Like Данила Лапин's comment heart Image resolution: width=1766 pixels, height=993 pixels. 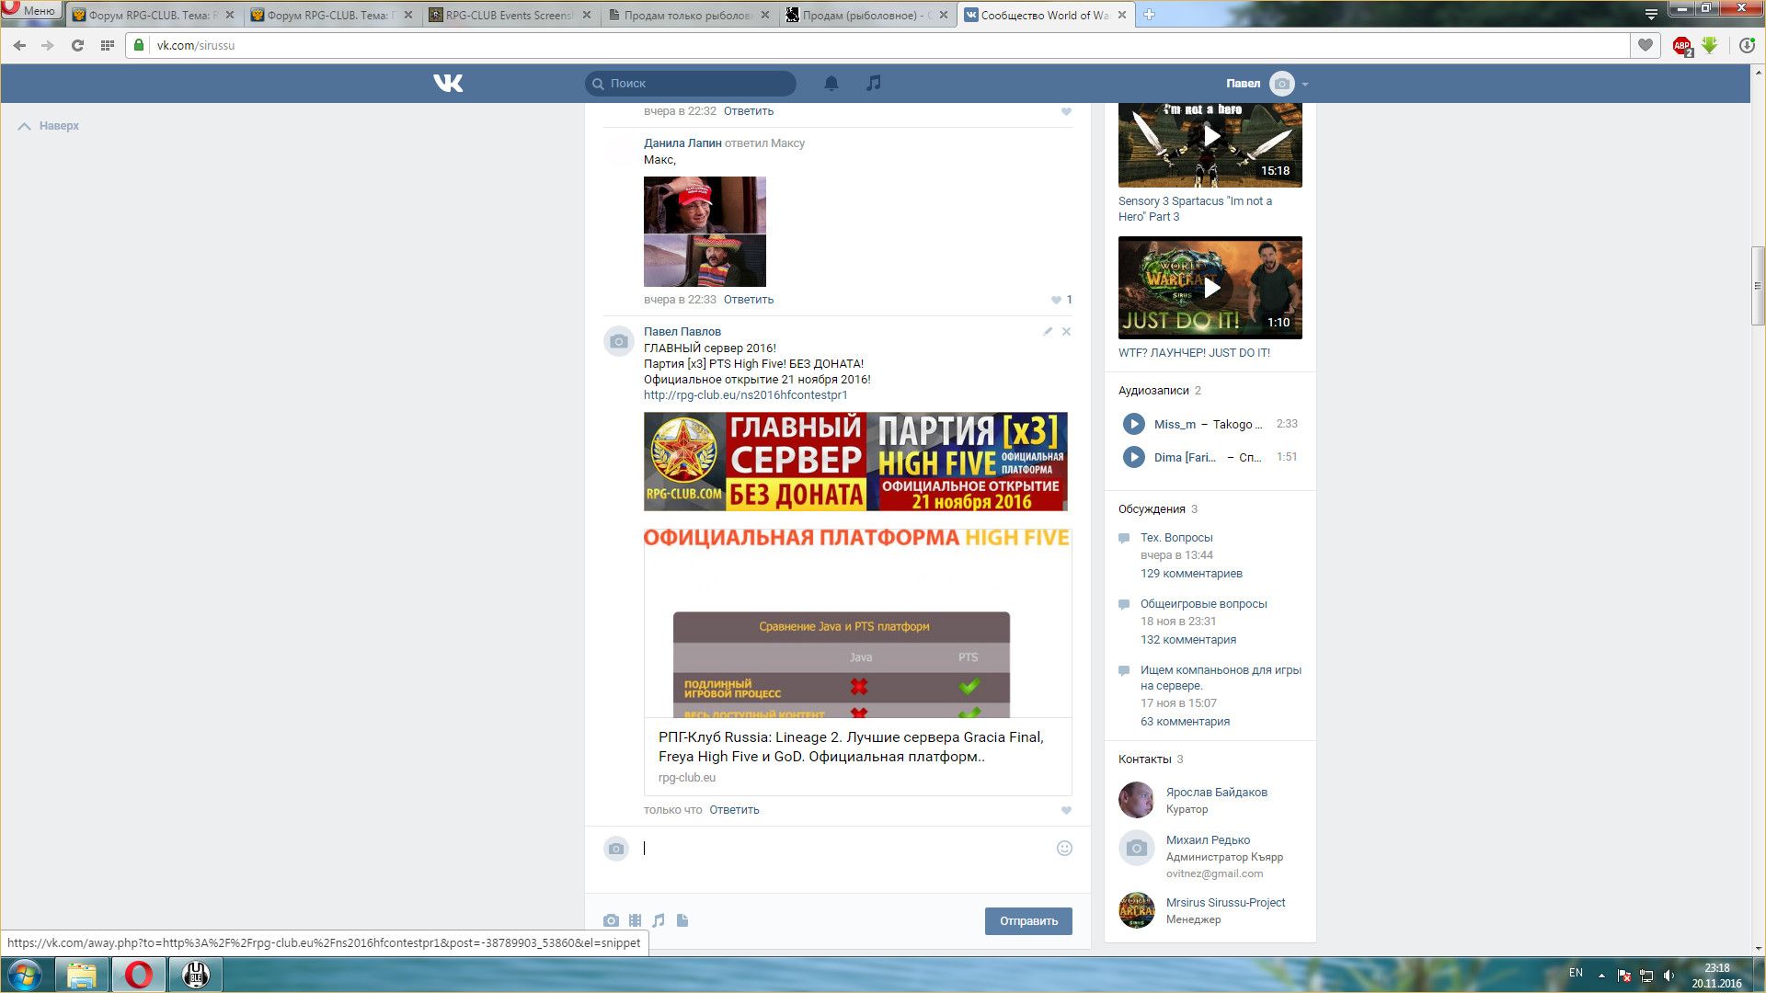click(1056, 300)
